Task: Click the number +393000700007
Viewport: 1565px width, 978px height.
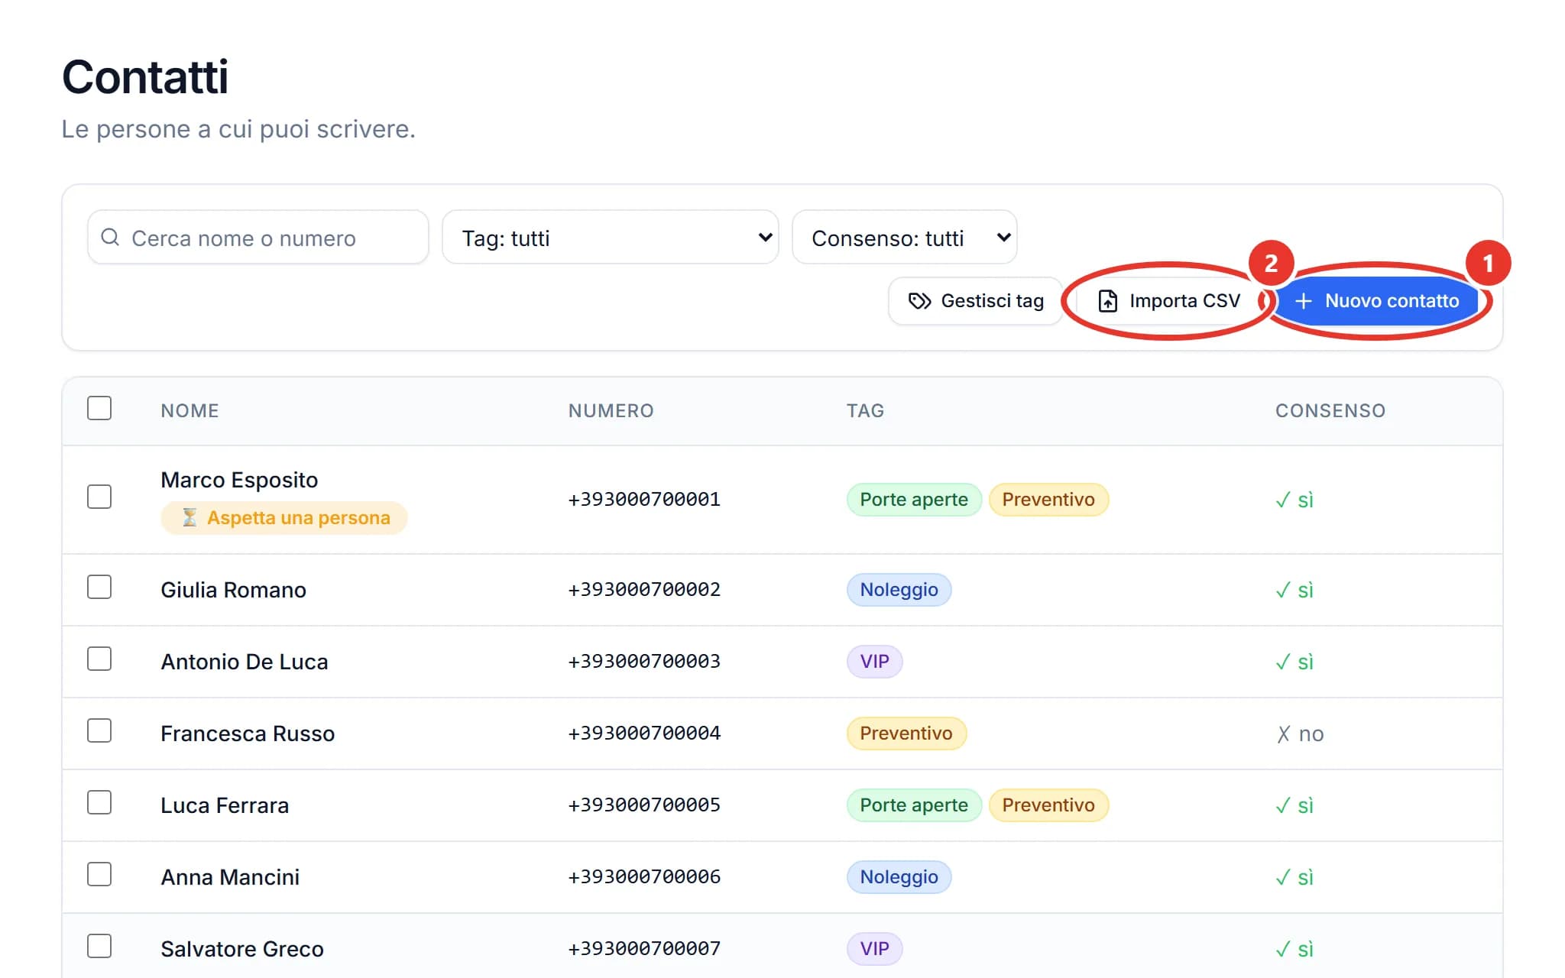Action: pos(644,949)
